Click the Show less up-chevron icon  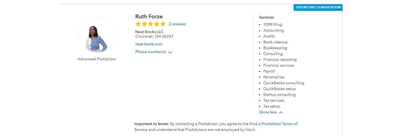pos(281,113)
